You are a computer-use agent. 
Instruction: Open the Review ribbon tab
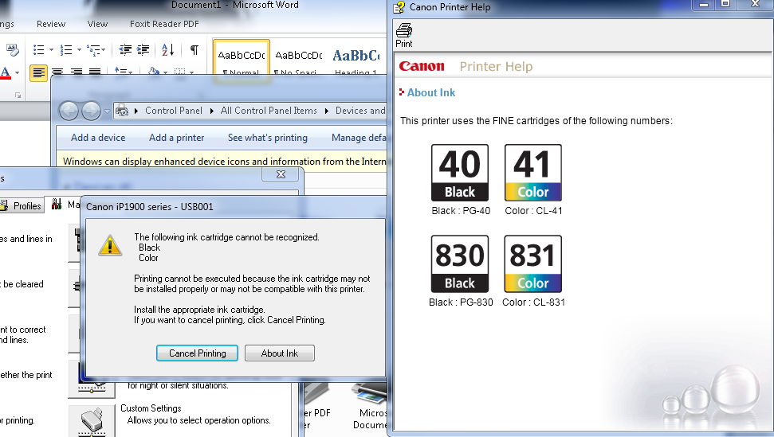[x=51, y=24]
